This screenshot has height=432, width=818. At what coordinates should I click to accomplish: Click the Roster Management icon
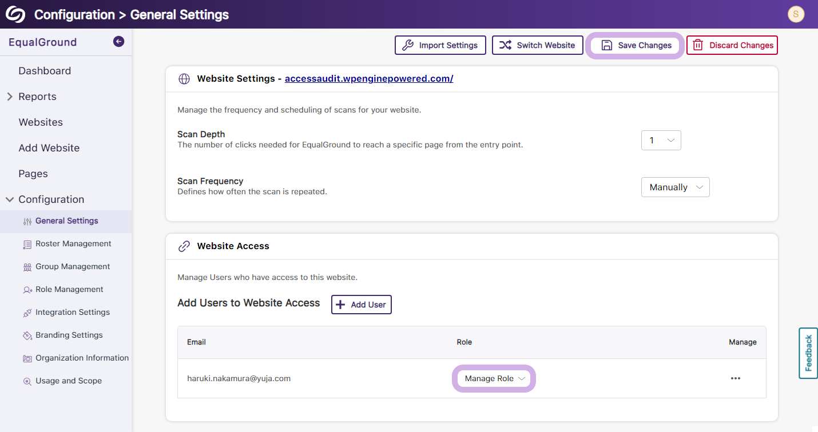point(27,245)
